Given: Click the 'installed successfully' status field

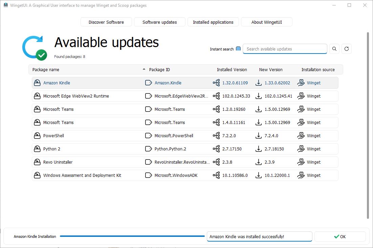Looking at the screenshot, I should pyautogui.click(x=260, y=236).
